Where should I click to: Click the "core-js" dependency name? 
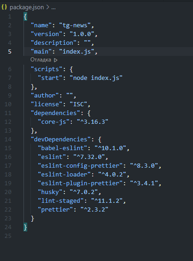coord(53,122)
